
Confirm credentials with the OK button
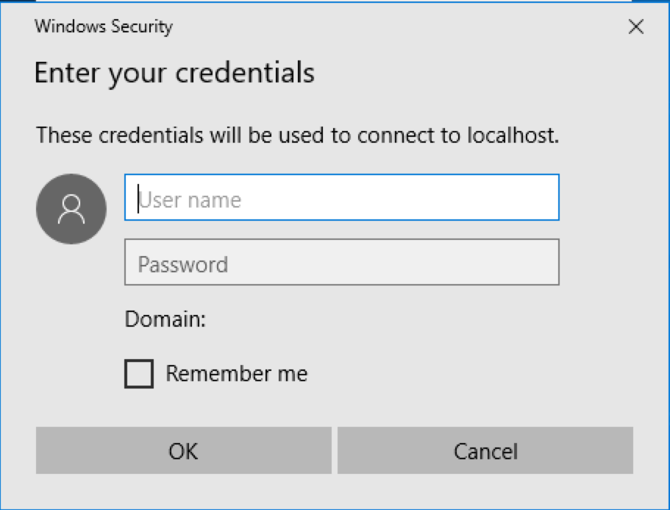(x=183, y=450)
